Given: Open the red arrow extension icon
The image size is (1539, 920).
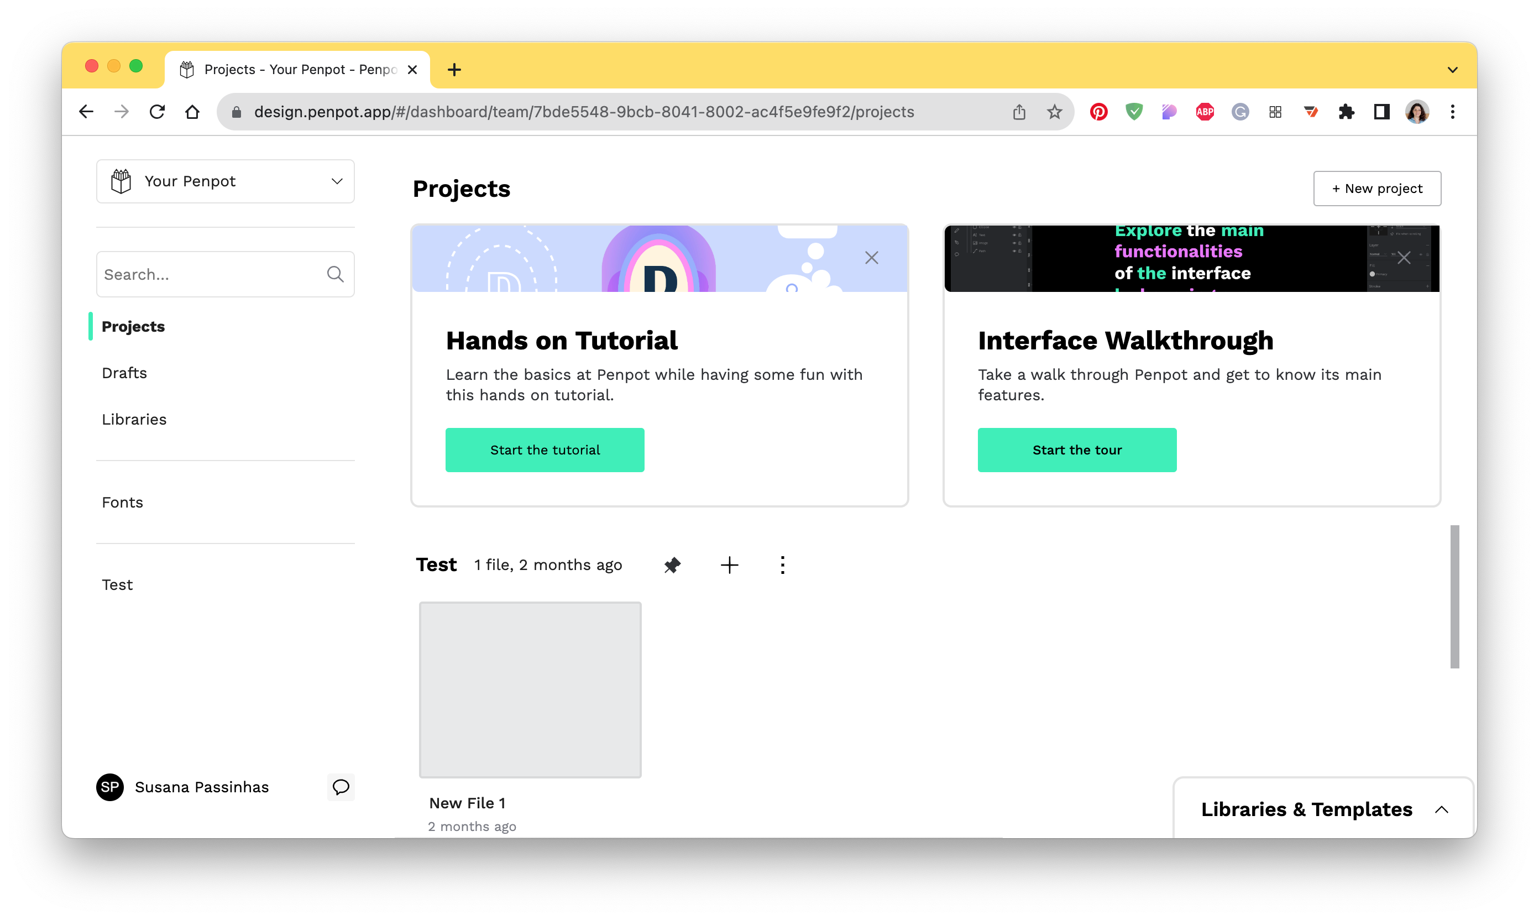Looking at the screenshot, I should [1310, 112].
